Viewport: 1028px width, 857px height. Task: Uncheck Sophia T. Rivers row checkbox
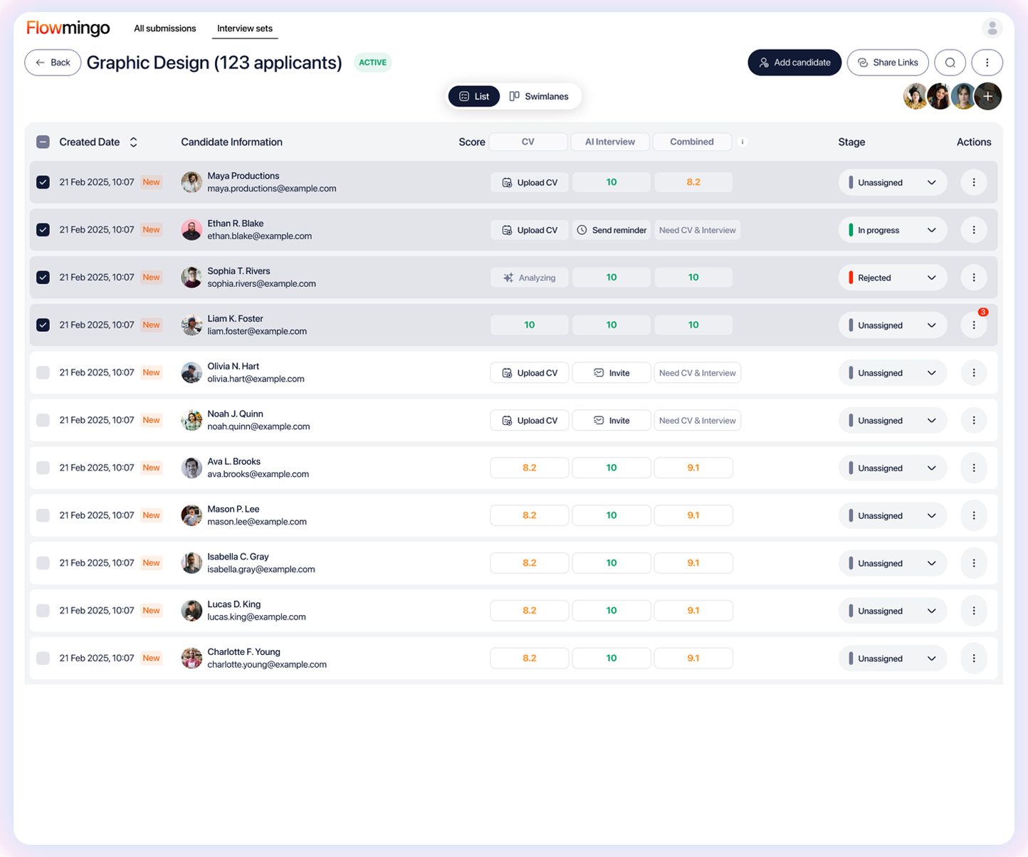(x=43, y=278)
